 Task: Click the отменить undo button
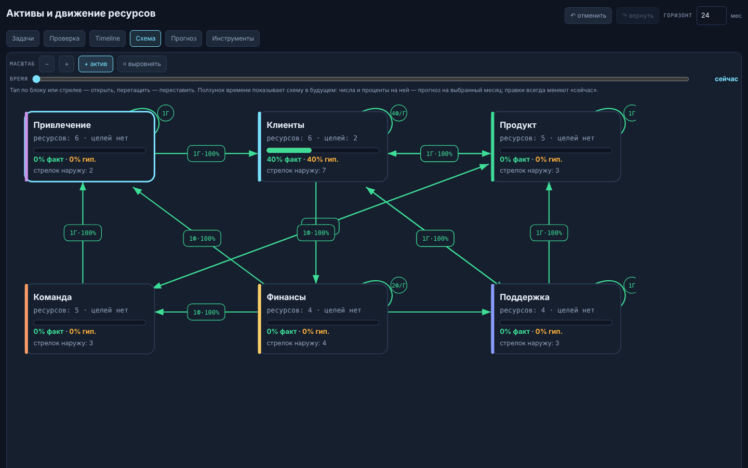tap(588, 16)
